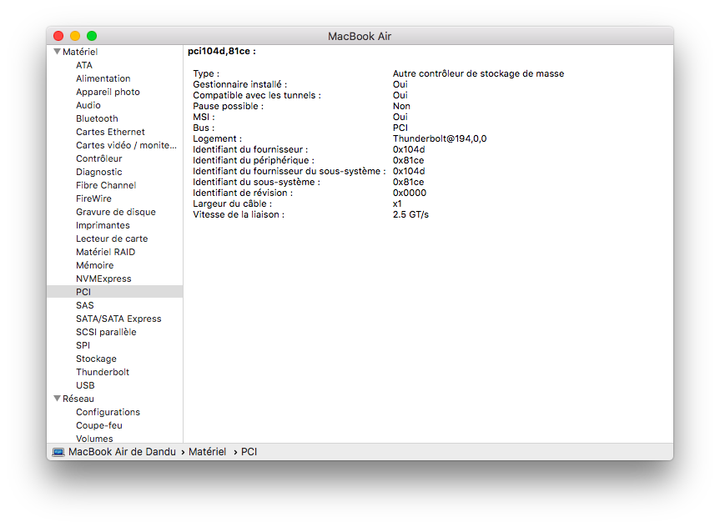Click the Matériel section header

[80, 52]
